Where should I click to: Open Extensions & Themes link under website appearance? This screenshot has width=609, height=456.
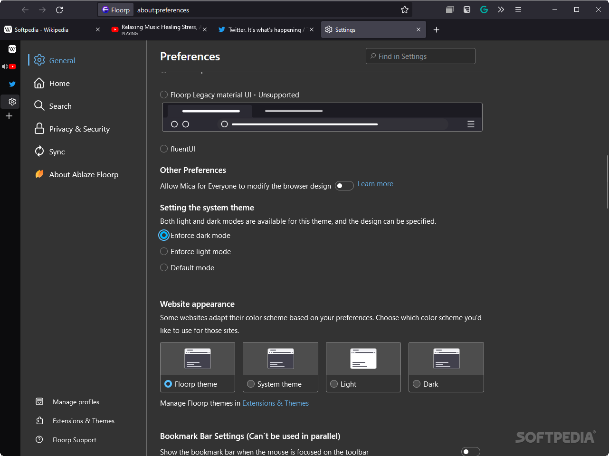pos(276,403)
